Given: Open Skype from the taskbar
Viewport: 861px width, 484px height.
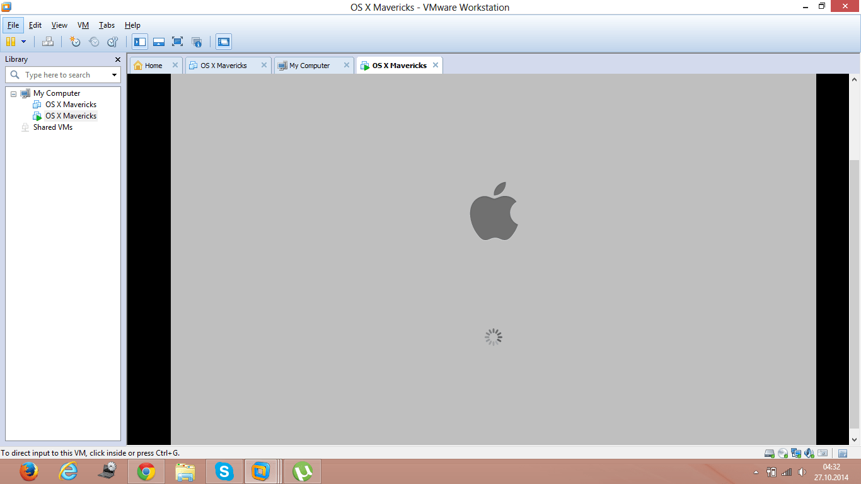Looking at the screenshot, I should point(224,471).
